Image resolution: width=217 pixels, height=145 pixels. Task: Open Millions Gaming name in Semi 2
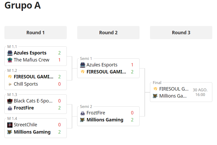click(x=105, y=120)
